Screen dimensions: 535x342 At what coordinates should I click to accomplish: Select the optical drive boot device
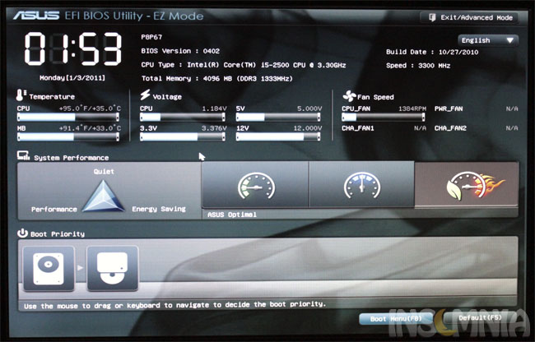[x=113, y=269]
